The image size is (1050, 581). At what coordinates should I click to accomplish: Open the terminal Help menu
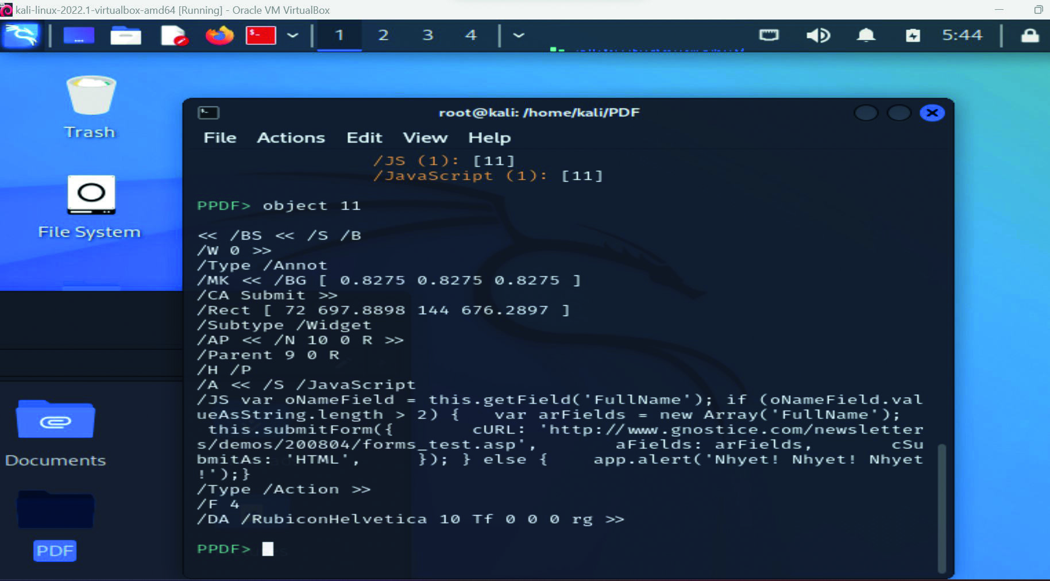[489, 138]
